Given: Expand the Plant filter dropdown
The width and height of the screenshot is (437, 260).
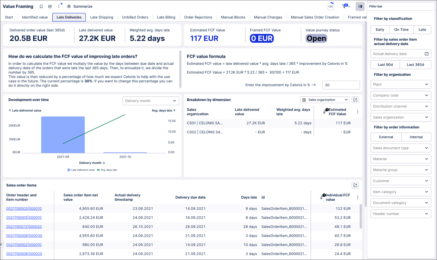Looking at the screenshot, I should 401,84.
